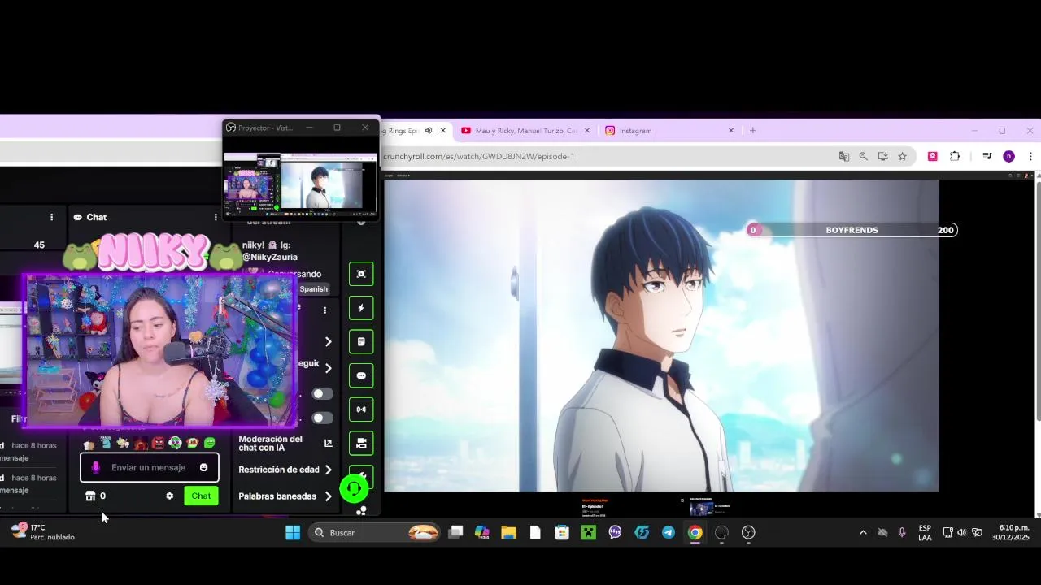This screenshot has width=1041, height=585.
Task: Bookmark this page with the star icon
Action: tap(902, 156)
